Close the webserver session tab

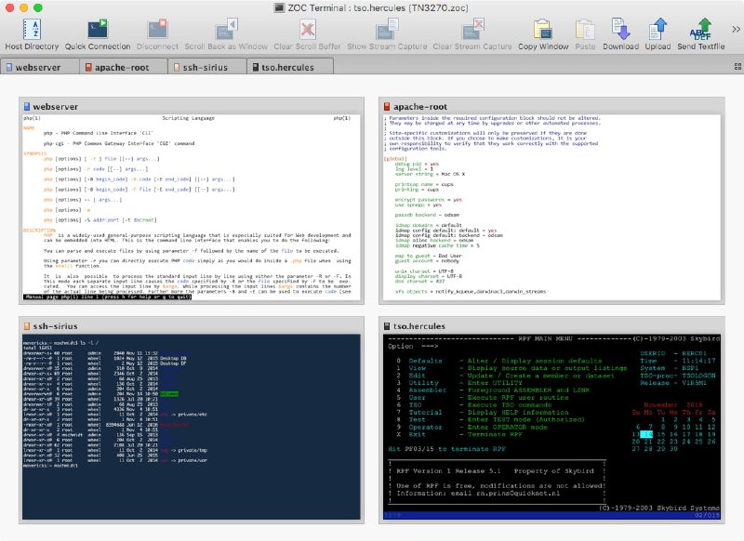click(x=10, y=66)
